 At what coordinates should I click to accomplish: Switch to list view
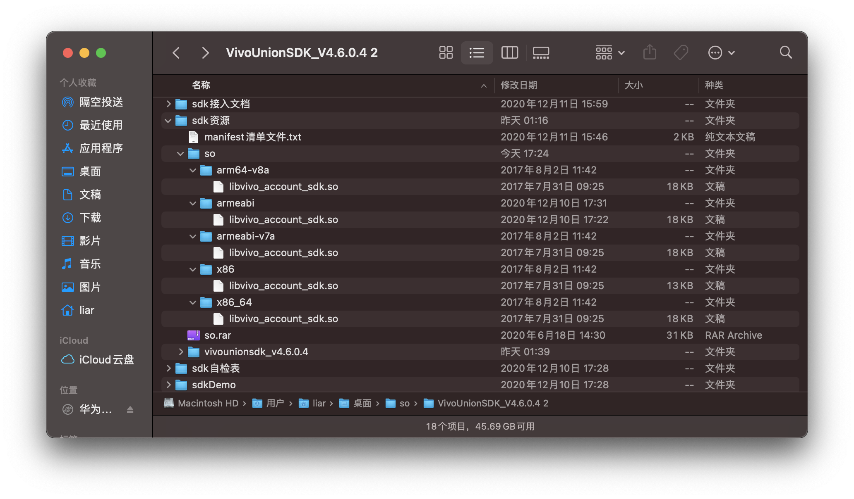coord(477,53)
